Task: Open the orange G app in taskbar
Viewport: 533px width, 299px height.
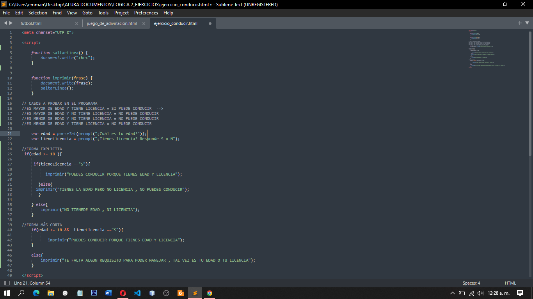Action: pos(181,293)
